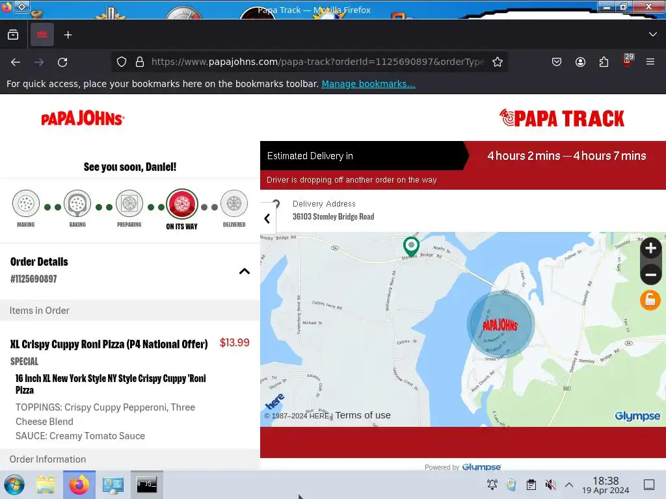Zoom out on the delivery map
The width and height of the screenshot is (666, 499).
pos(650,275)
